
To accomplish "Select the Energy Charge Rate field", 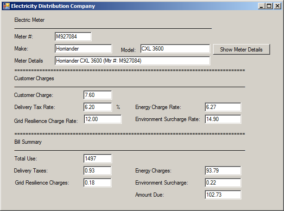I will (223, 107).
